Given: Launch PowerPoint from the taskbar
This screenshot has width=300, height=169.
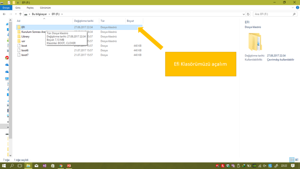Looking at the screenshot, I should click(69, 166).
